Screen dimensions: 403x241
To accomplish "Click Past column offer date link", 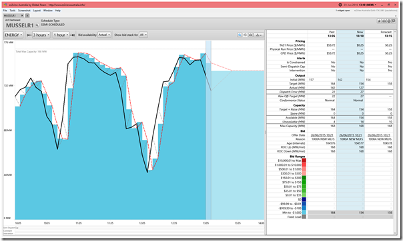I will pyautogui.click(x=322, y=135).
